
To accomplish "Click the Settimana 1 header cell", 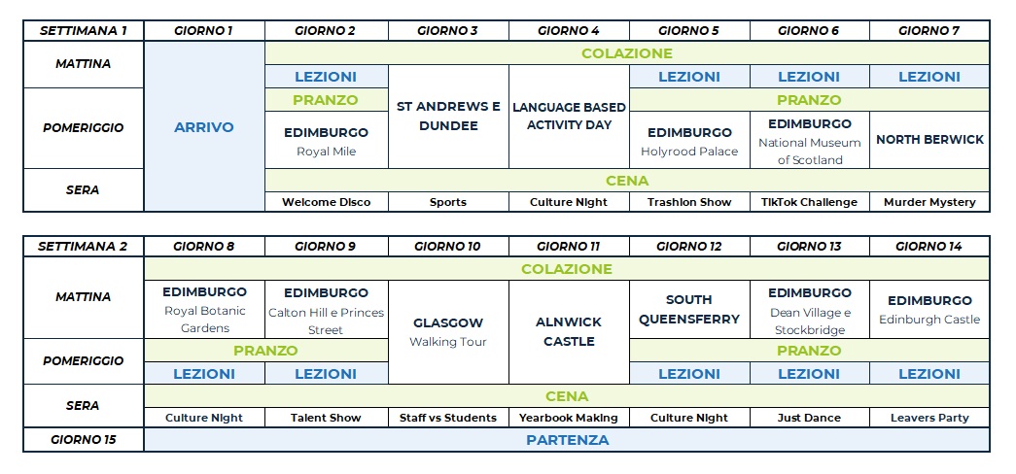I will [84, 30].
